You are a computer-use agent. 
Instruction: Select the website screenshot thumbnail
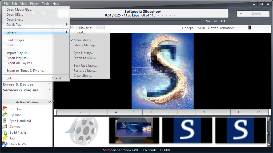tap(134, 130)
